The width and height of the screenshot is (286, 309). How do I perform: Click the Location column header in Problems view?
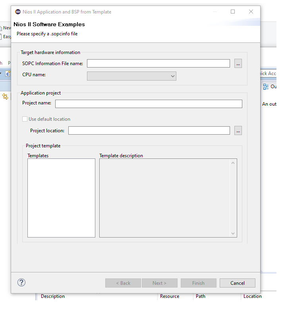[253, 296]
